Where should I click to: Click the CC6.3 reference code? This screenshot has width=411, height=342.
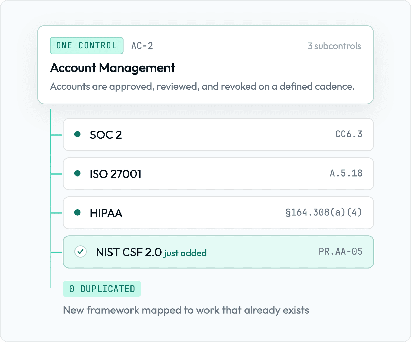click(x=349, y=134)
